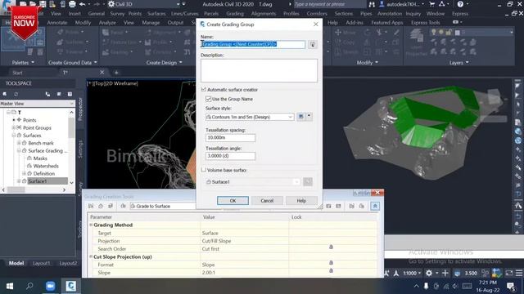Click the workspace switching gear in status bar
Viewport: 524px width, 294px height.
429,273
